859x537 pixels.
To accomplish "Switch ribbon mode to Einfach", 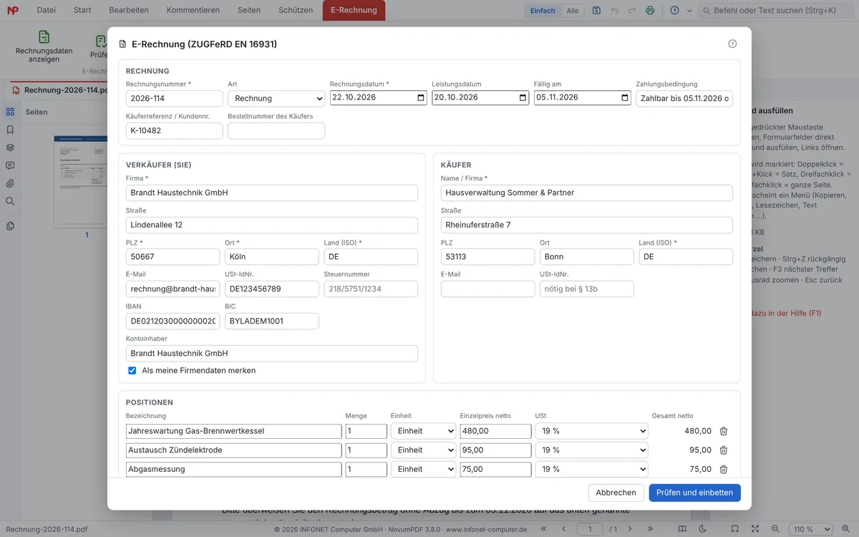I will pyautogui.click(x=543, y=11).
